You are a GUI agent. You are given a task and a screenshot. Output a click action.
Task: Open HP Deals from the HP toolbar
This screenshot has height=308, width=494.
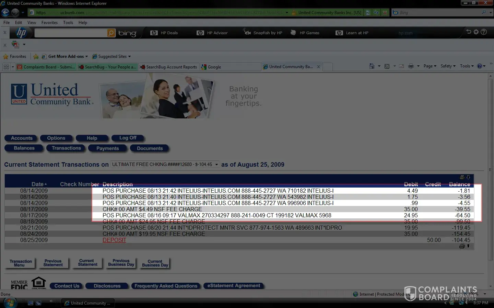coord(164,33)
